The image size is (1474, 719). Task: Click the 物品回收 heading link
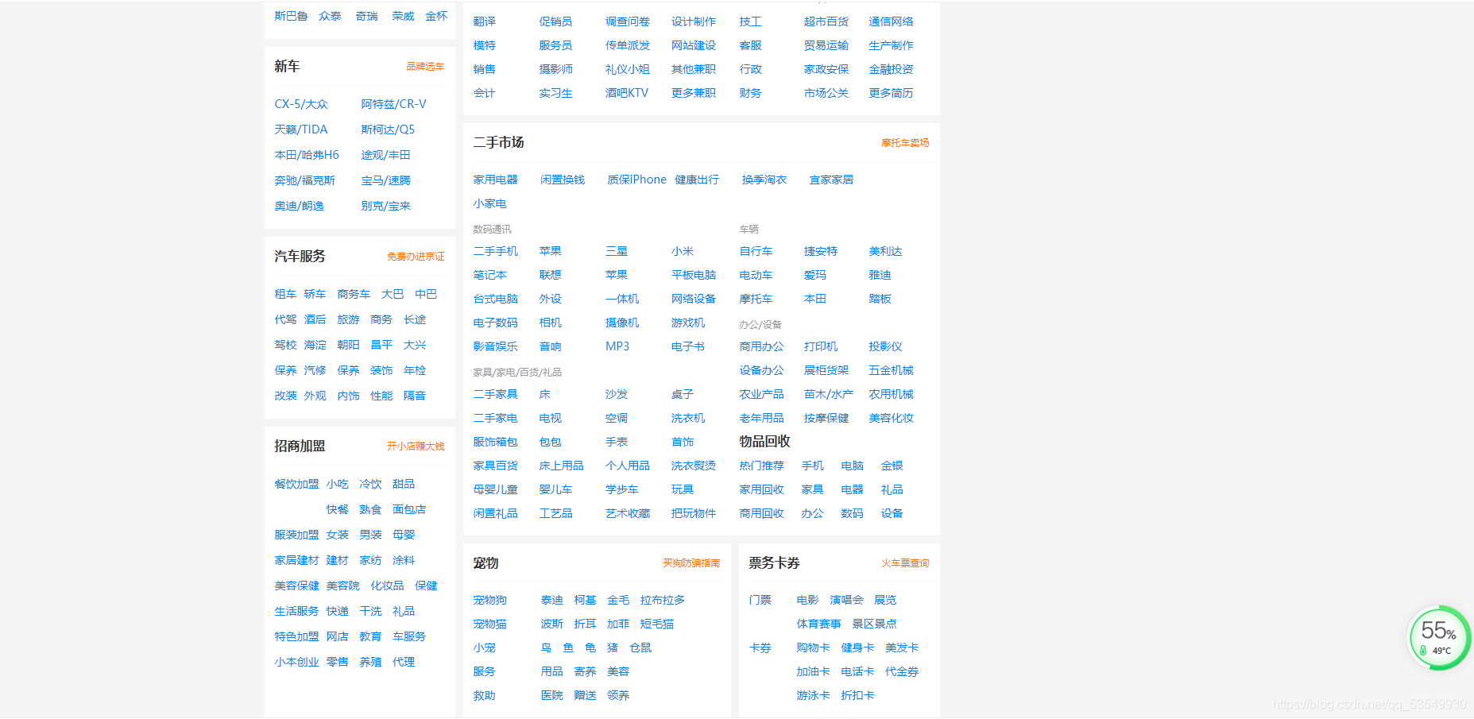(764, 442)
